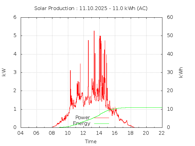Viewport: 195px width, 146px height.
Task: Click the Solar Production chart title
Action: point(91,8)
